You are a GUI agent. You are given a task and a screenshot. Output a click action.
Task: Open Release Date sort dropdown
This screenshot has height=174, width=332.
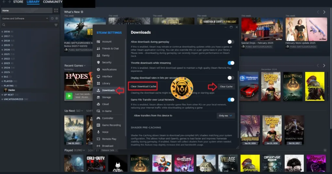click(x=109, y=150)
